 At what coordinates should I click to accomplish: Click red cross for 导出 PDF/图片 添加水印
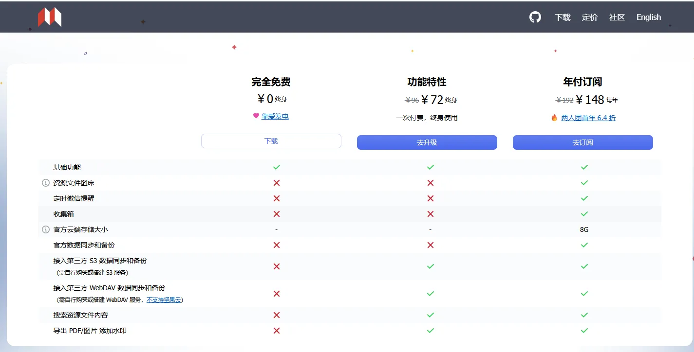coord(277,331)
